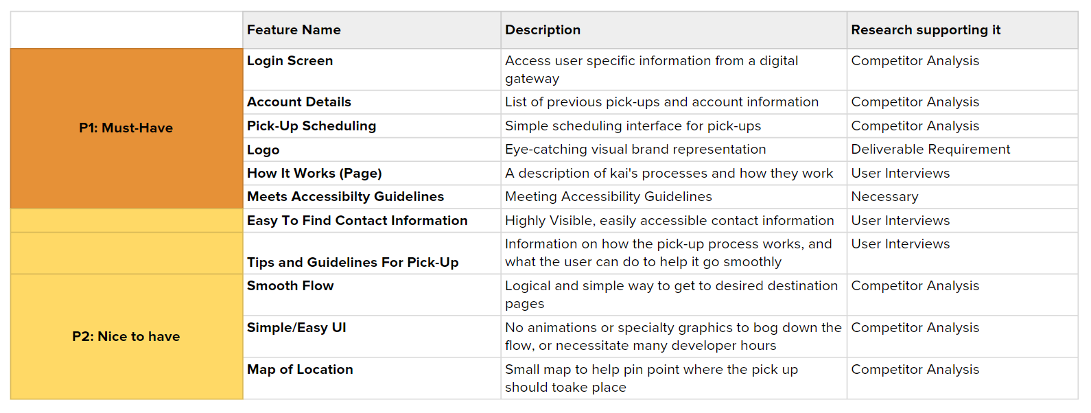
Task: Select the Feature Name header cell
Action: [372, 30]
